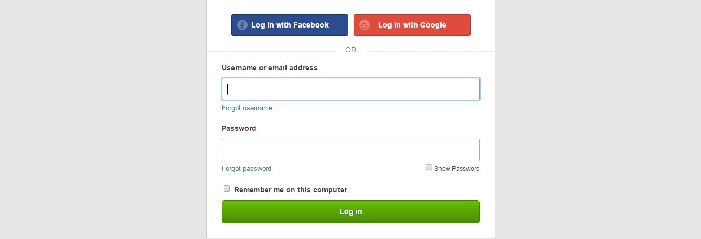Viewport: 701px width, 239px height.
Task: Choose Log in with Facebook
Action: 290,25
